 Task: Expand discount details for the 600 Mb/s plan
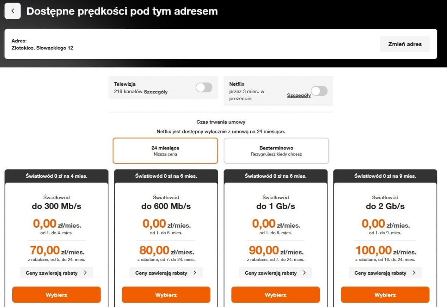coord(166,272)
